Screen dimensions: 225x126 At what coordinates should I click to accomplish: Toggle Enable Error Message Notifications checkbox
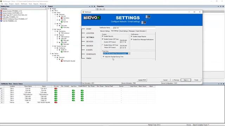point(131,40)
